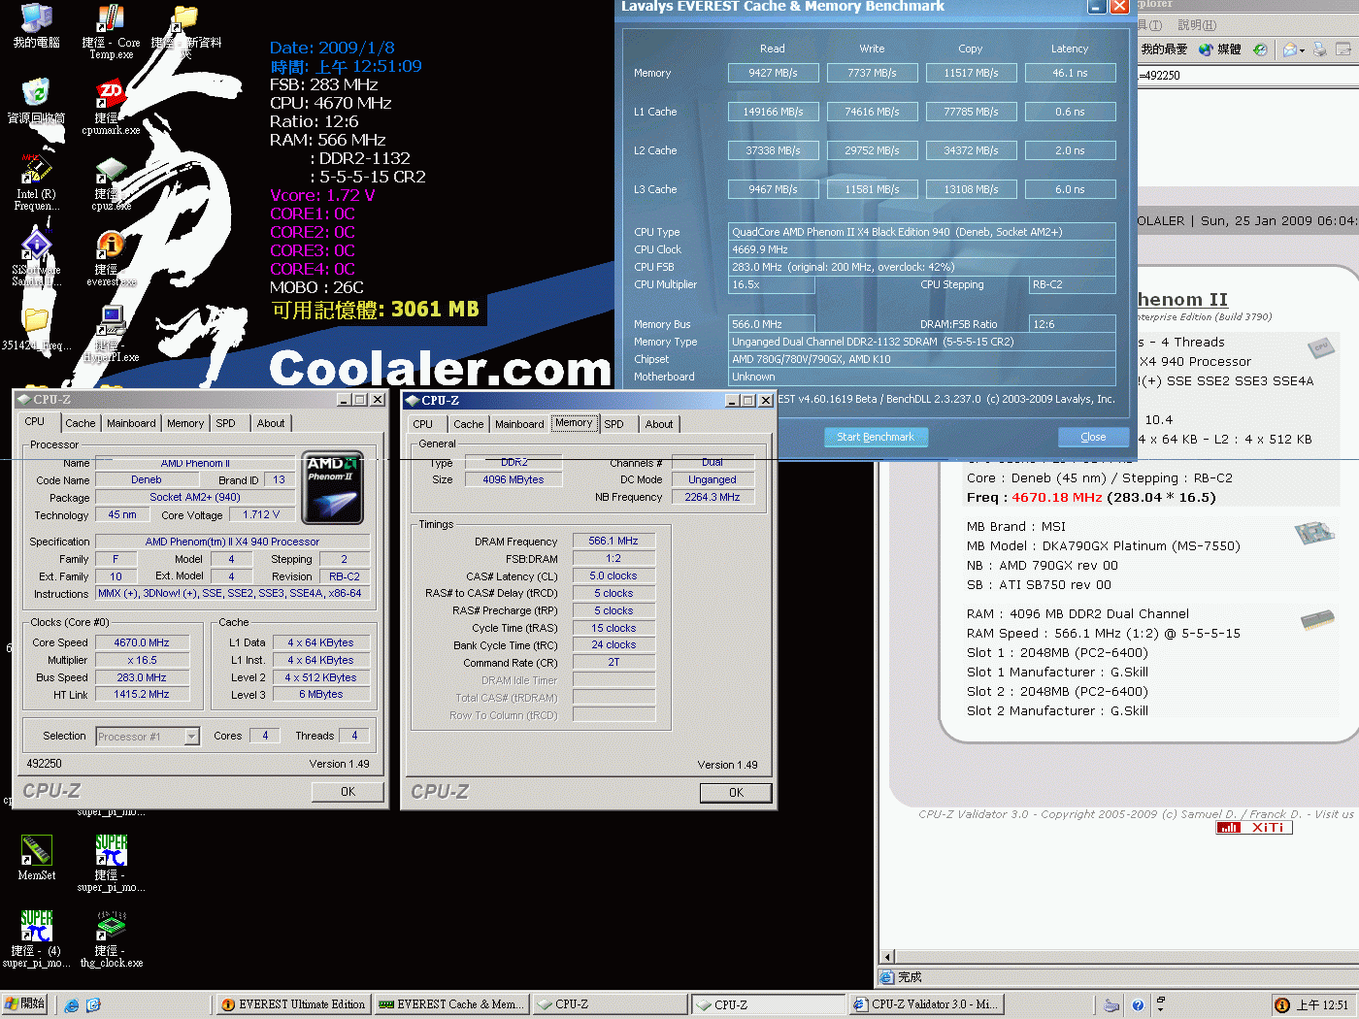1359x1019 pixels.
Task: Open Core Temp.exe shortcut icon
Action: pyautogui.click(x=111, y=31)
